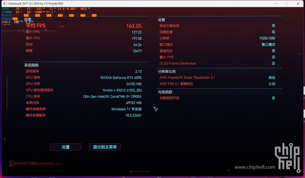Click the 纹理质量 label
This screenshot has width=305, height=178.
click(166, 32)
